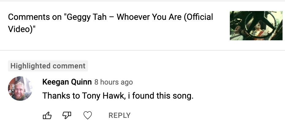Viewport: 285px width, 127px height.
Task: Click the comments title 'Geggy Tah – Whoever You Are'
Action: pyautogui.click(x=124, y=17)
